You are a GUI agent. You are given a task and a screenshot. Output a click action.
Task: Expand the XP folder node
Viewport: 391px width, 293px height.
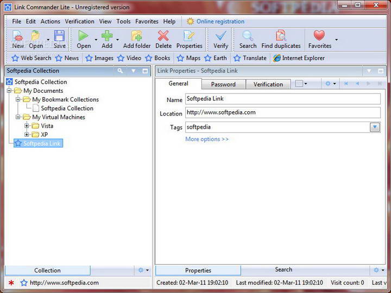(27, 135)
